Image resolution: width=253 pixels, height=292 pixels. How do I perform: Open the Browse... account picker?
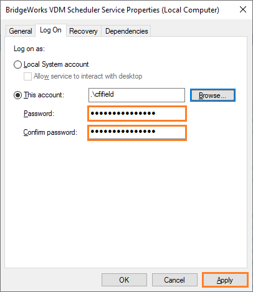click(212, 95)
